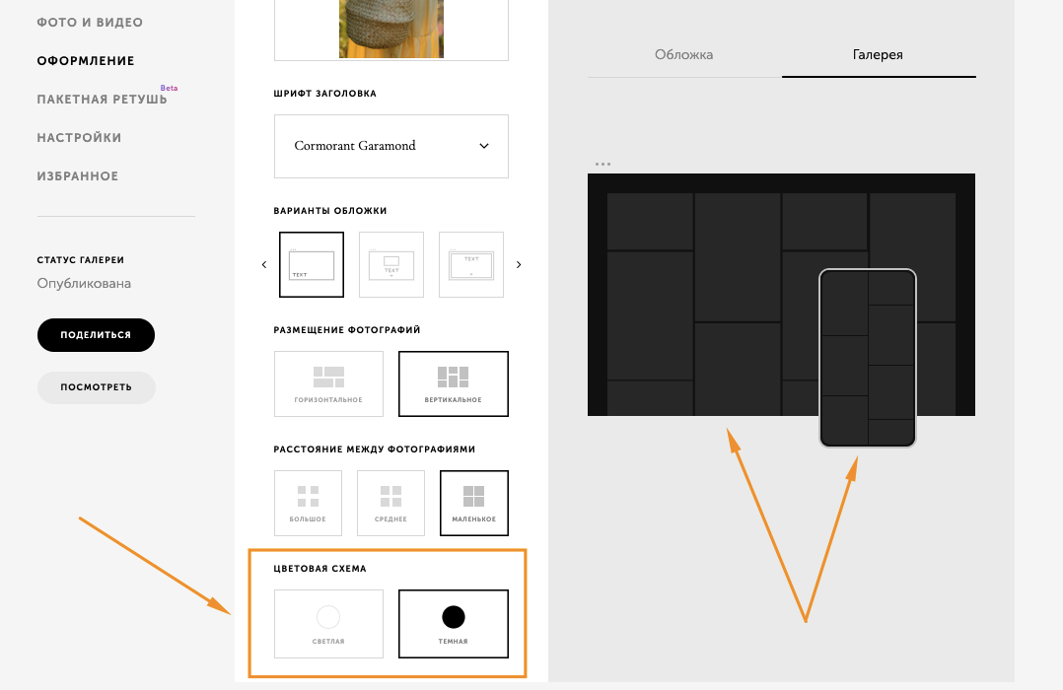Choose the dark color scheme

(x=454, y=623)
